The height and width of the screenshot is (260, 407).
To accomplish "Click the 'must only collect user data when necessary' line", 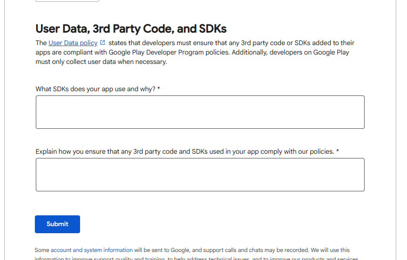I will click(x=101, y=62).
